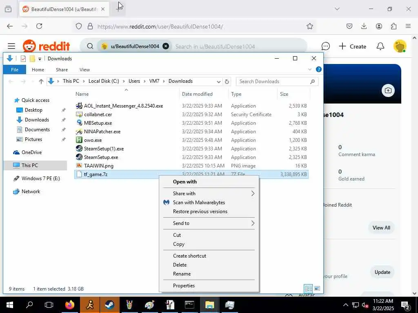Click Firefox back arrow button
This screenshot has height=313, width=418.
[x=10, y=26]
